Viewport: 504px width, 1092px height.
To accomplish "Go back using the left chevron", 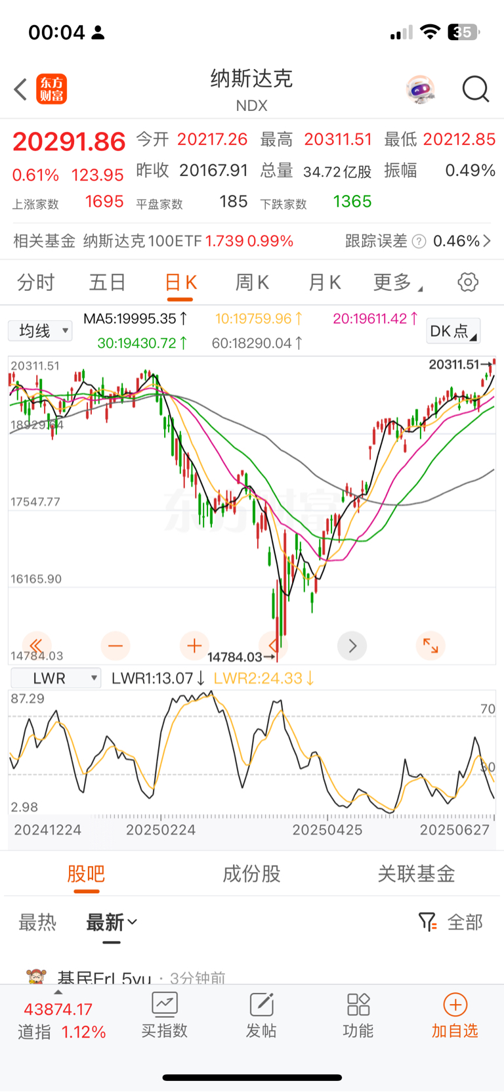I will tap(20, 89).
